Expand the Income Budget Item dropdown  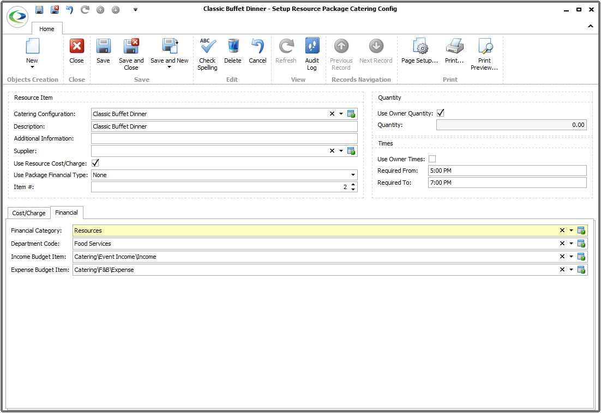pyautogui.click(x=571, y=257)
